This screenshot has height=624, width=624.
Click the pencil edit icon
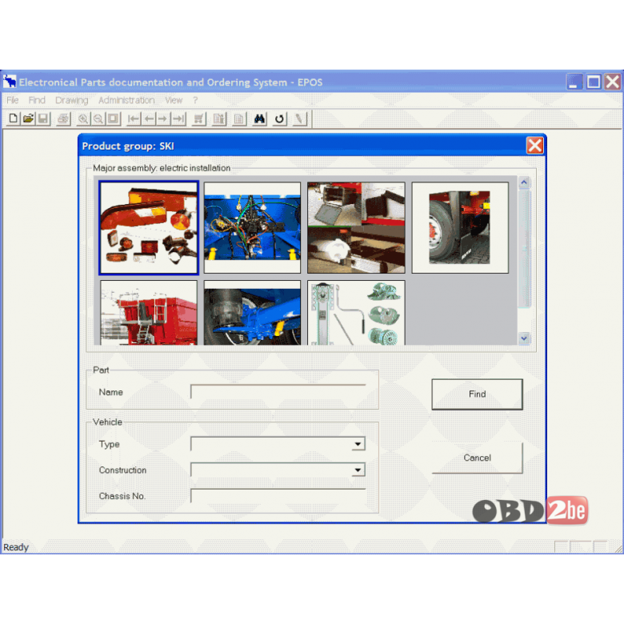point(299,118)
